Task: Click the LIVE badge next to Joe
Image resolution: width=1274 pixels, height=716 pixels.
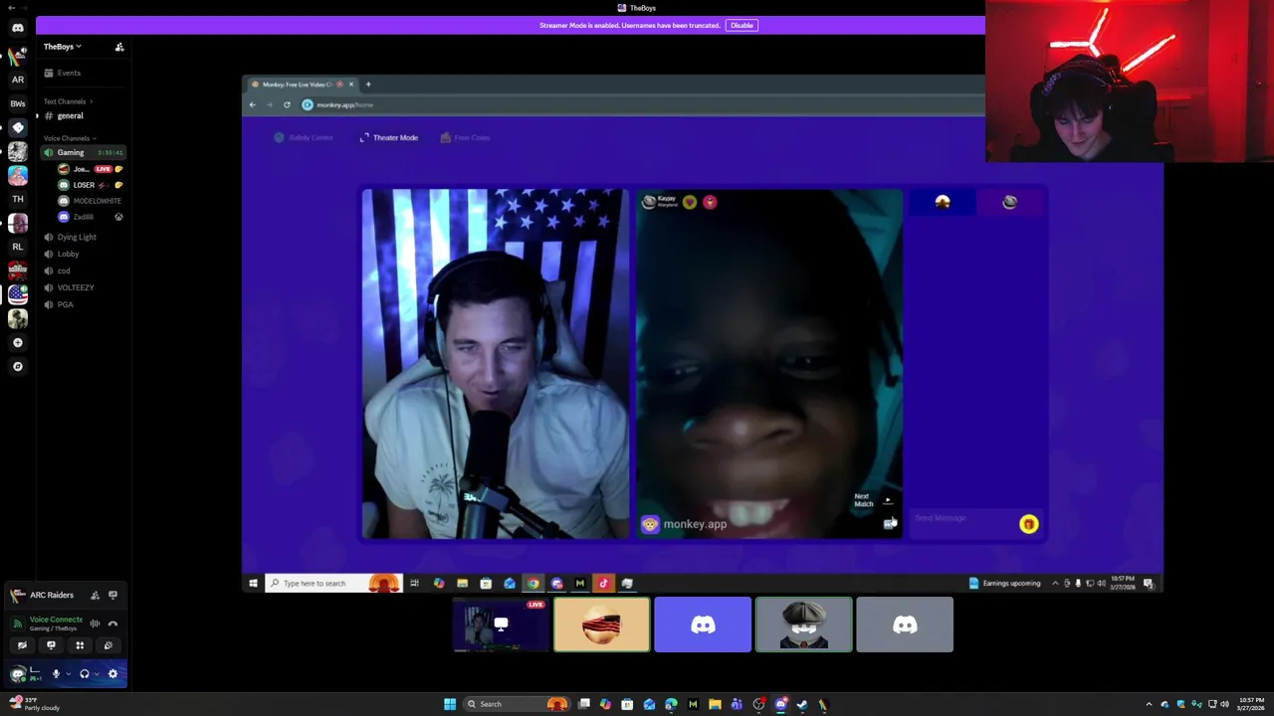Action: point(103,169)
